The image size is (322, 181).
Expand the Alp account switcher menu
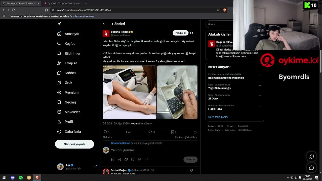(x=95, y=166)
